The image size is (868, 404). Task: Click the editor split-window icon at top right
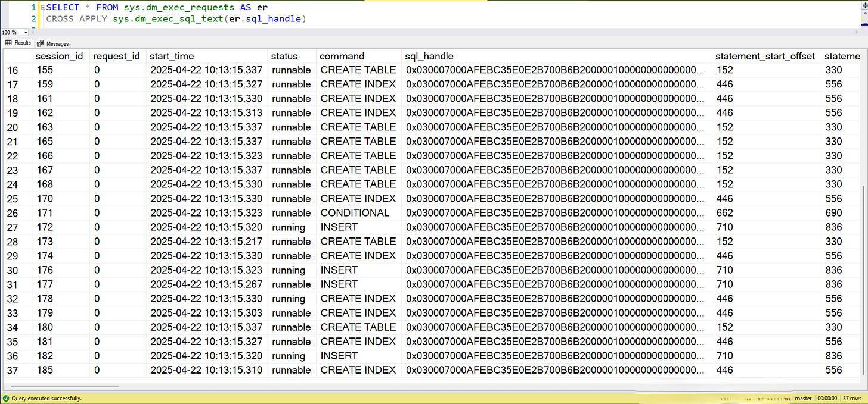tap(864, 4)
